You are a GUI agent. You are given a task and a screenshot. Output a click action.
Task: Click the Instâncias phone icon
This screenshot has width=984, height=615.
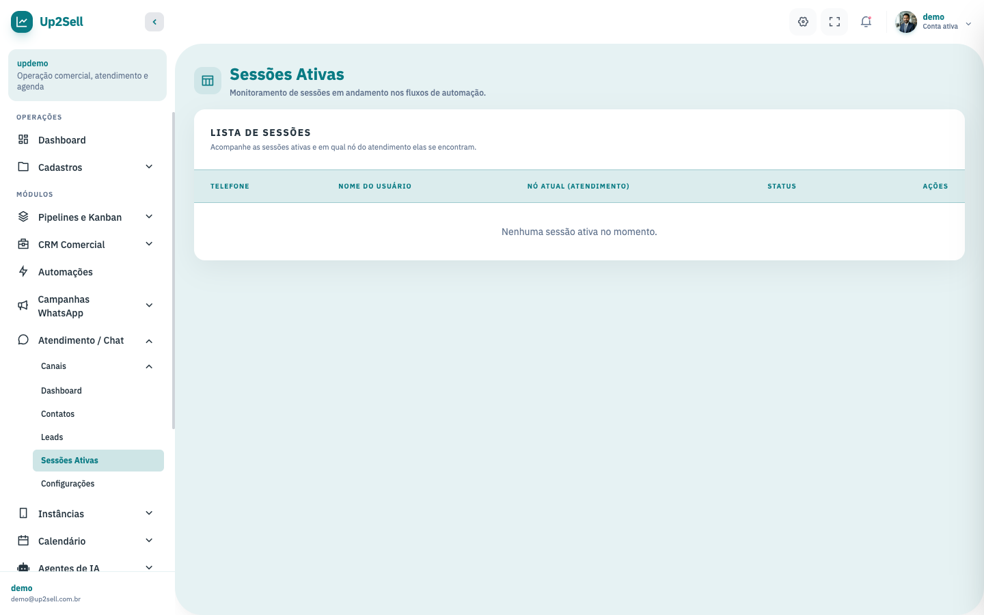[x=23, y=513]
